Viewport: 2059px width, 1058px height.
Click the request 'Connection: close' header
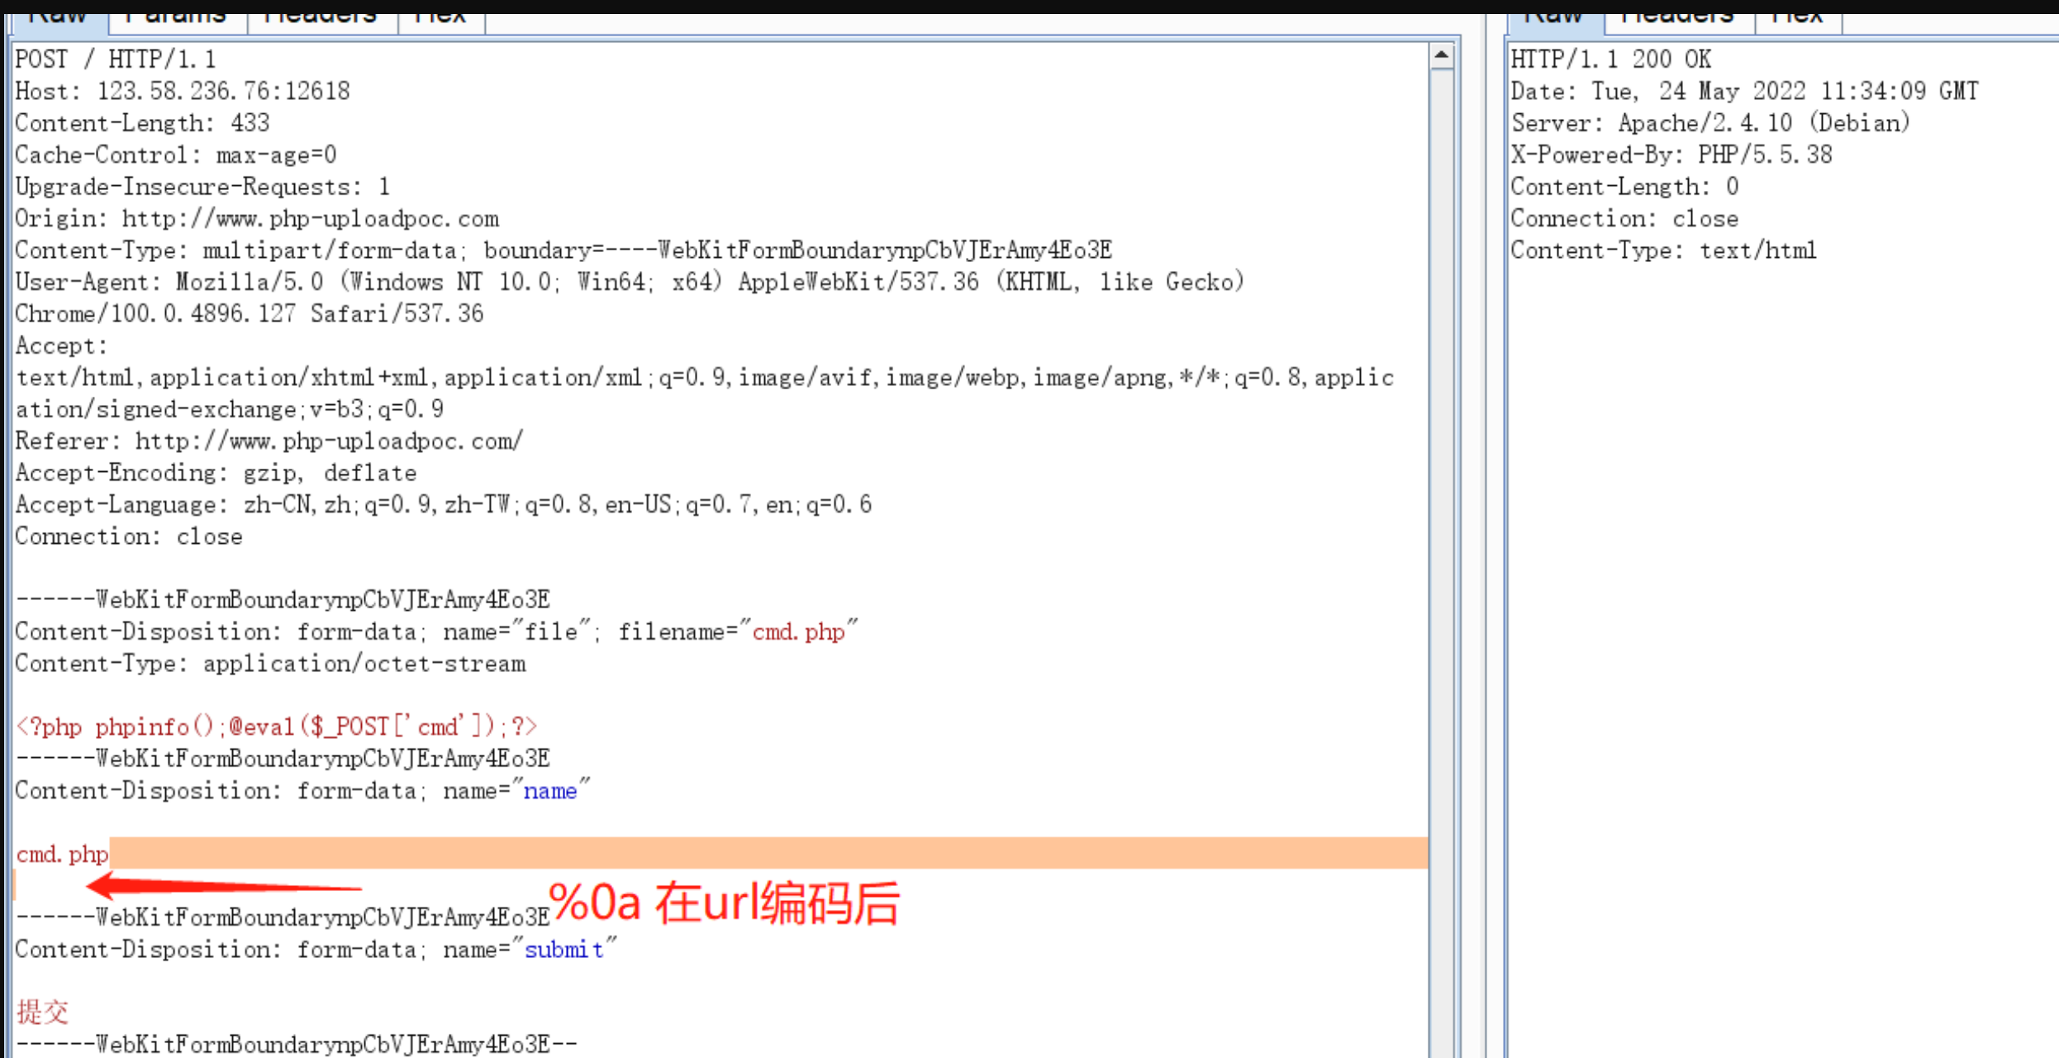tap(129, 536)
